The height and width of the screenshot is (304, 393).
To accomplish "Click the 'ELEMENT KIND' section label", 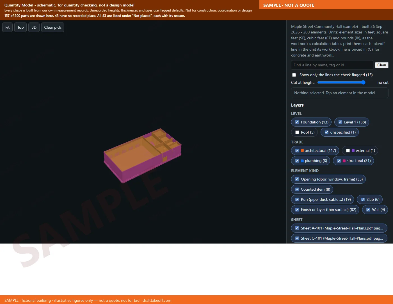I will 305,171.
